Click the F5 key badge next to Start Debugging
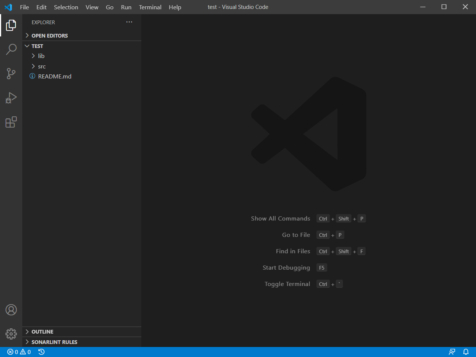This screenshot has height=357, width=476. 321,267
